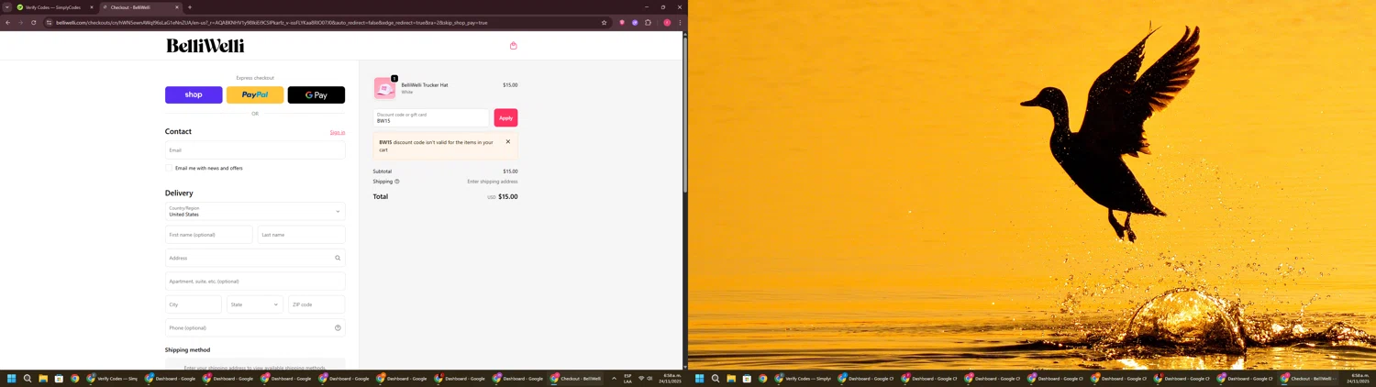
Task: Dismiss the BW15 invalid discount message
Action: click(x=508, y=141)
